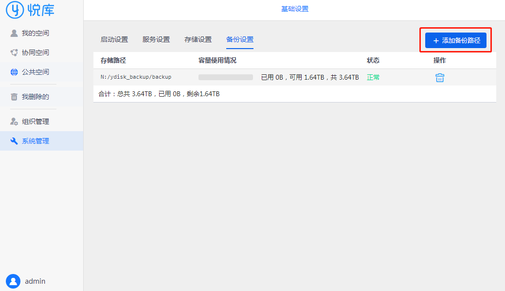
Task: Delete the N:/ydisk_backup/backup backup path
Action: coord(440,78)
